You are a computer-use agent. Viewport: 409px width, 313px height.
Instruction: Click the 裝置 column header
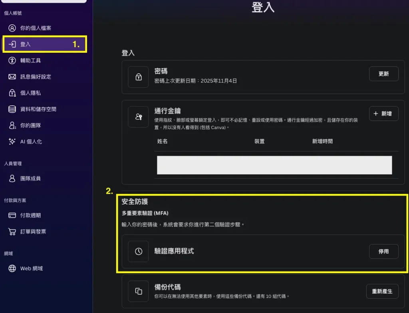pyautogui.click(x=260, y=141)
